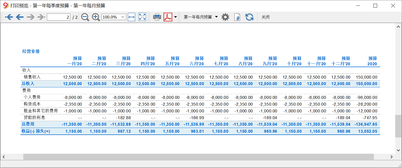
Task: Open the 第一年每月预算 layout dropdown
Action: tap(201, 17)
